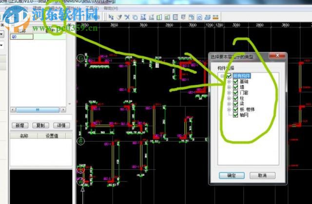Click the overlapping windows toolbar icon

(191, 17)
